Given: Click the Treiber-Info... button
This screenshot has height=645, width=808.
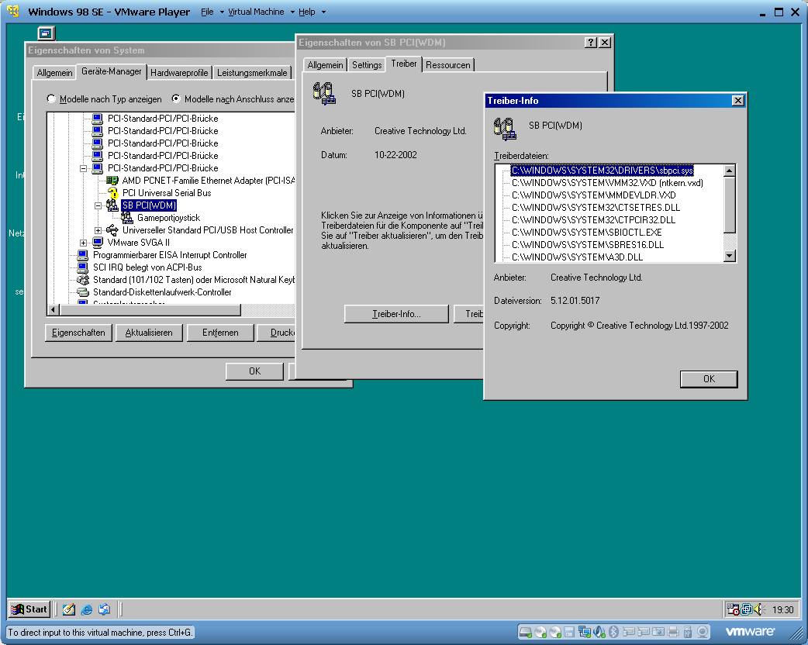Looking at the screenshot, I should [x=396, y=314].
